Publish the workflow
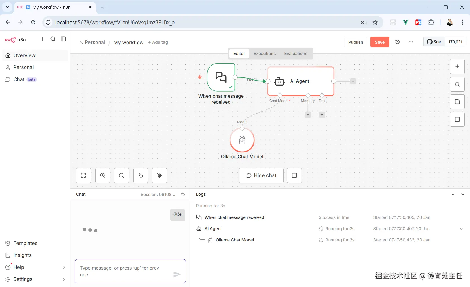Image resolution: width=470 pixels, height=287 pixels. tap(356, 42)
